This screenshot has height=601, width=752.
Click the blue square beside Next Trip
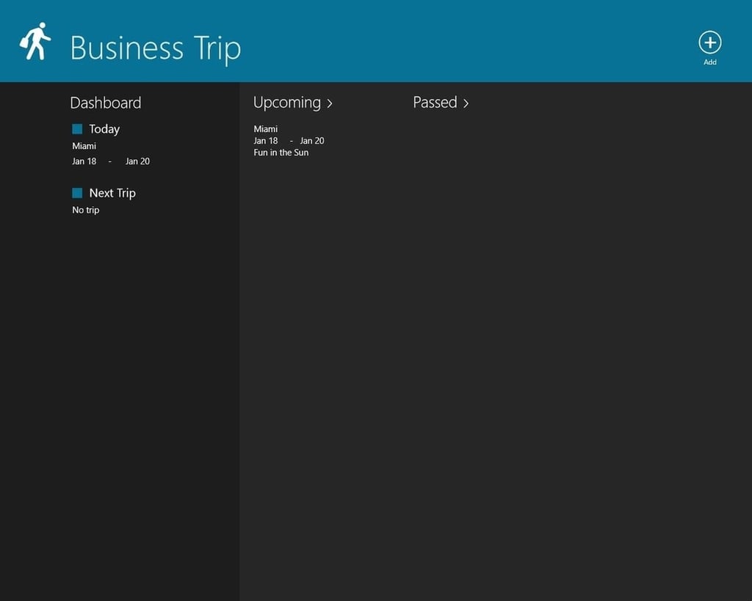pyautogui.click(x=77, y=193)
